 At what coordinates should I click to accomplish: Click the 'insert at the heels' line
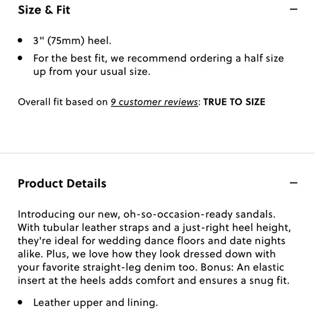click(154, 281)
